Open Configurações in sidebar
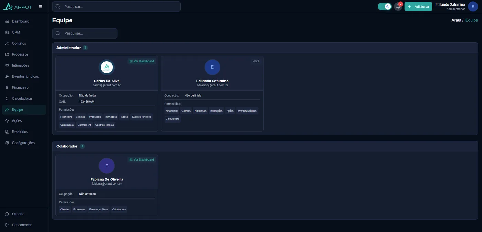 (x=24, y=143)
